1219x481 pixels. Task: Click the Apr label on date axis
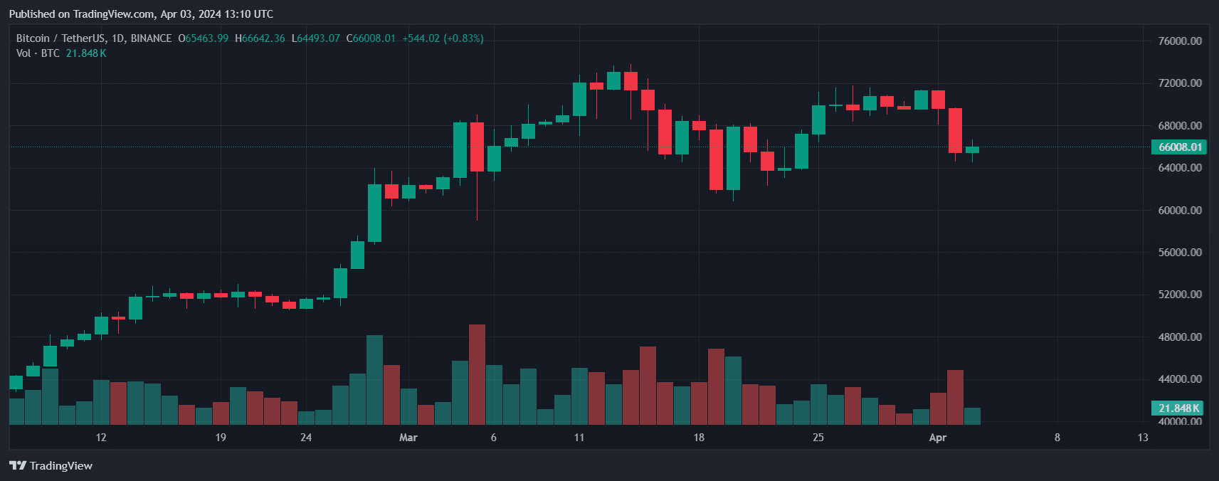938,437
